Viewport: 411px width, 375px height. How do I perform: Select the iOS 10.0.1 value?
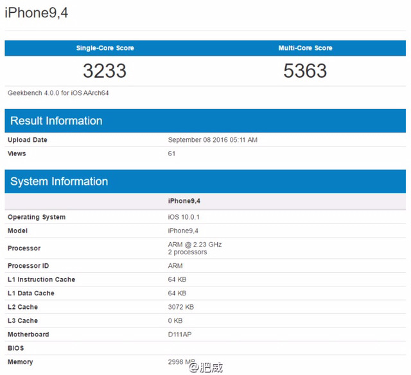point(184,217)
